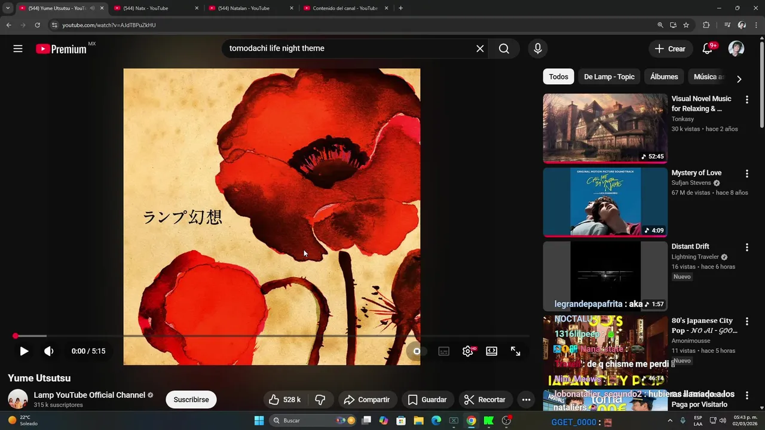Image resolution: width=765 pixels, height=430 pixels.
Task: Switch to Contenido del canal tab
Action: tap(344, 8)
